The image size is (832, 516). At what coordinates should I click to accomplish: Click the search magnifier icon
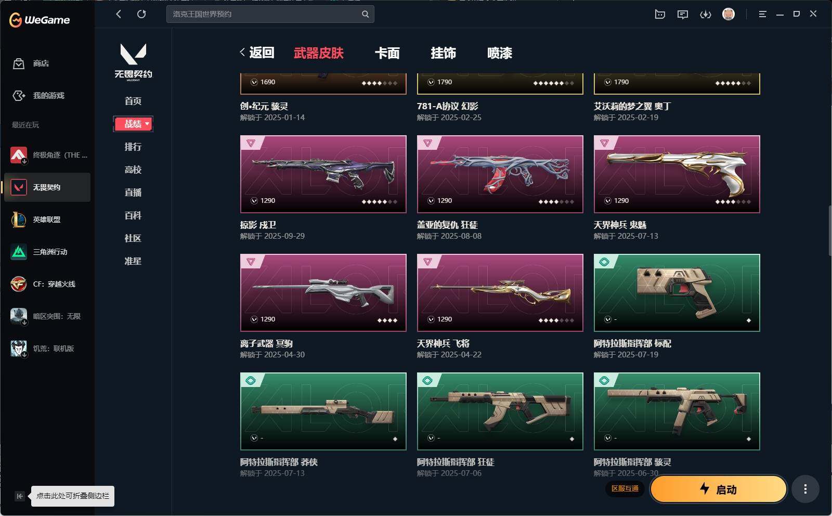(365, 14)
